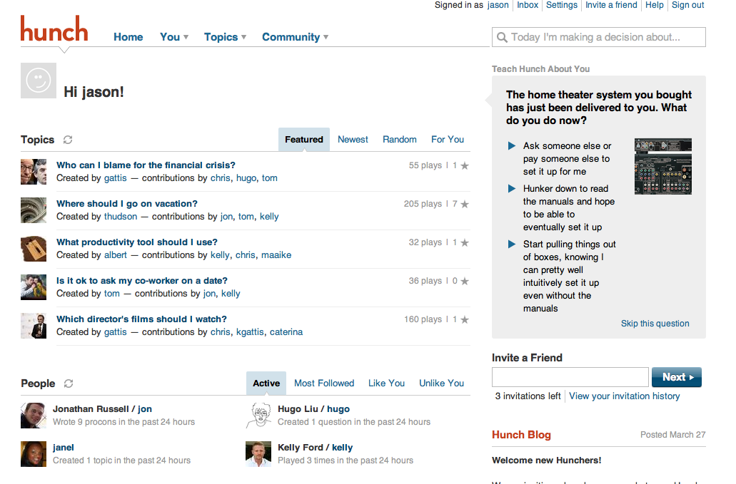Open 'Who can I blame for the financial crisis?'
Viewport: 736px width, 484px height.
146,165
